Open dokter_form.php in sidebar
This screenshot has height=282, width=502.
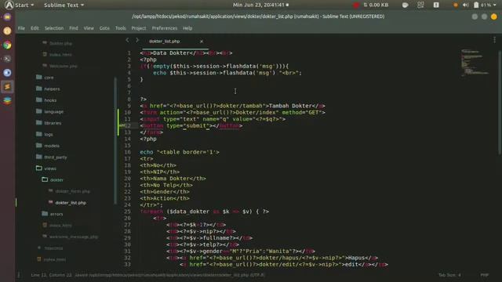coord(72,191)
